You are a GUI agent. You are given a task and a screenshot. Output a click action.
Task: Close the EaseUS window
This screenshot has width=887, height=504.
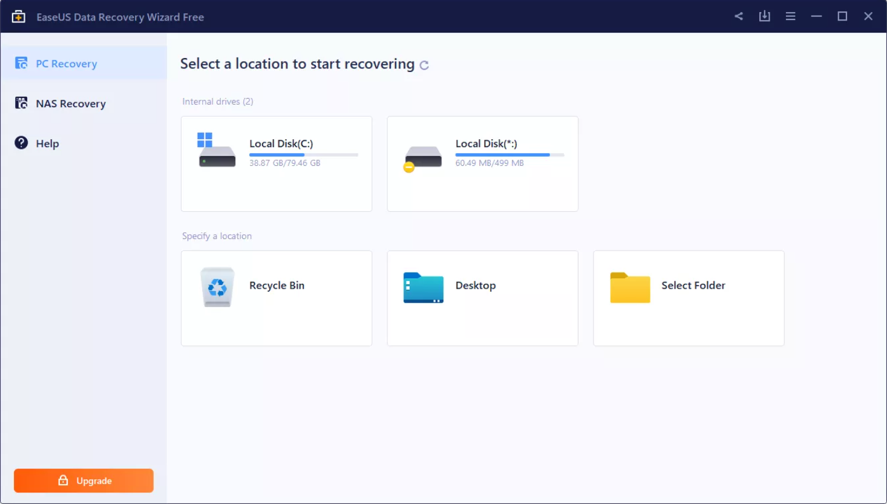tap(868, 16)
